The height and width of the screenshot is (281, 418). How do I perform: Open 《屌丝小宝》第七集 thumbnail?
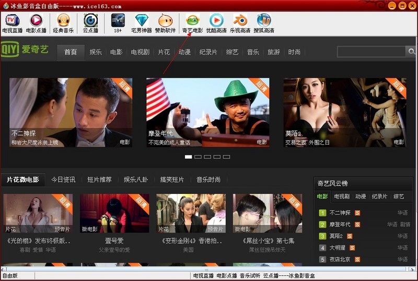(268, 213)
